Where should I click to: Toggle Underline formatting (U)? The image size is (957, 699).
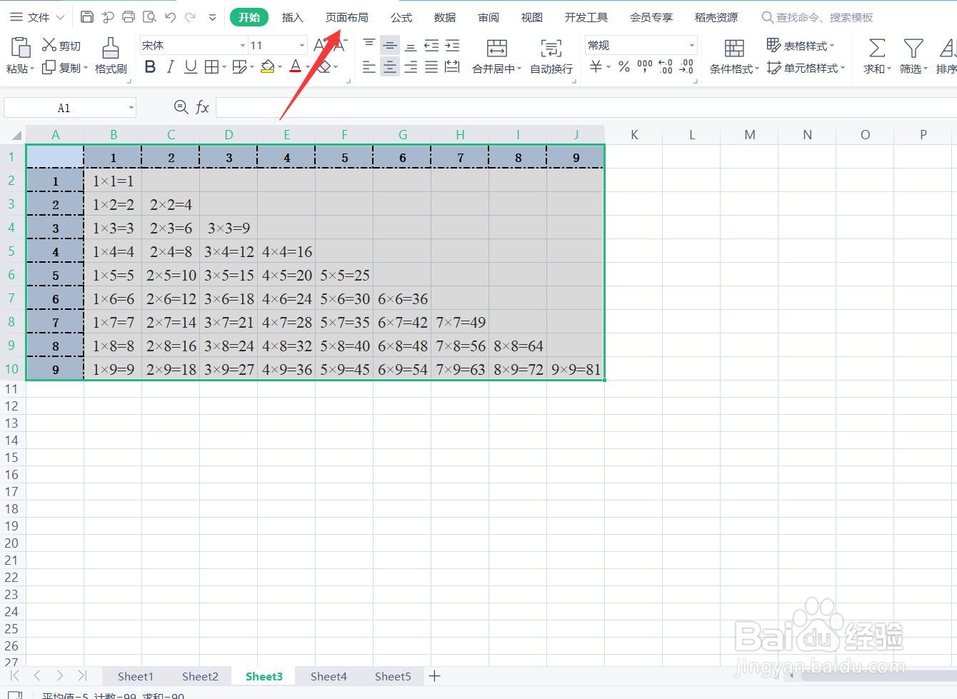coord(191,67)
